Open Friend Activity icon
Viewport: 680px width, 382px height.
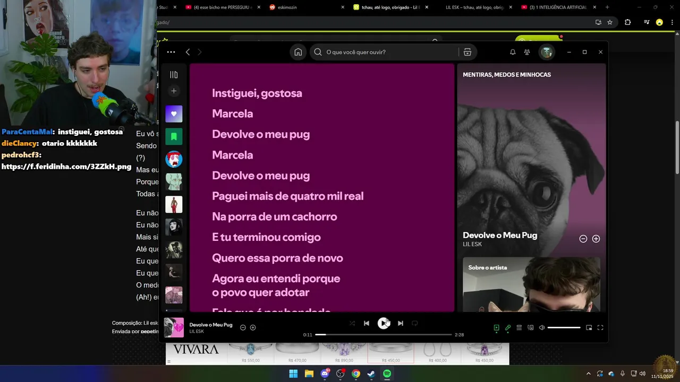click(527, 52)
